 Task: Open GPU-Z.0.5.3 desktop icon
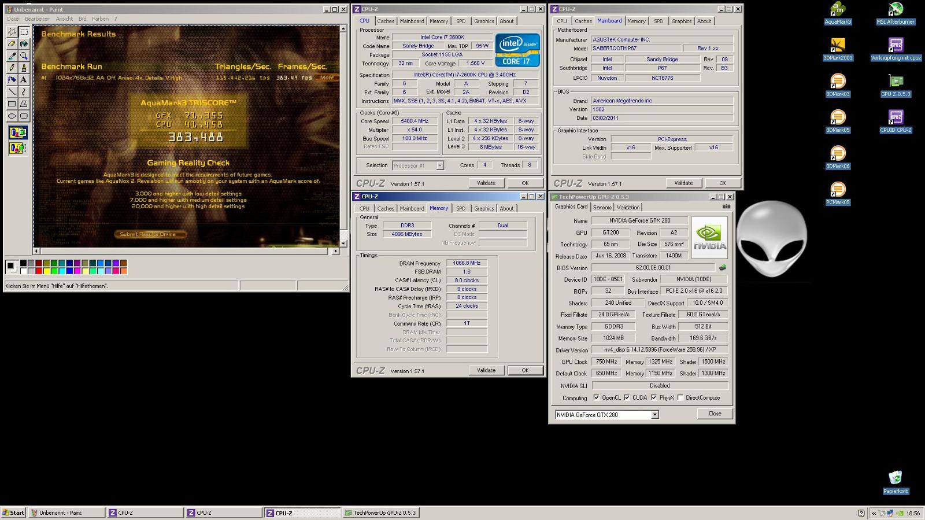coord(896,85)
